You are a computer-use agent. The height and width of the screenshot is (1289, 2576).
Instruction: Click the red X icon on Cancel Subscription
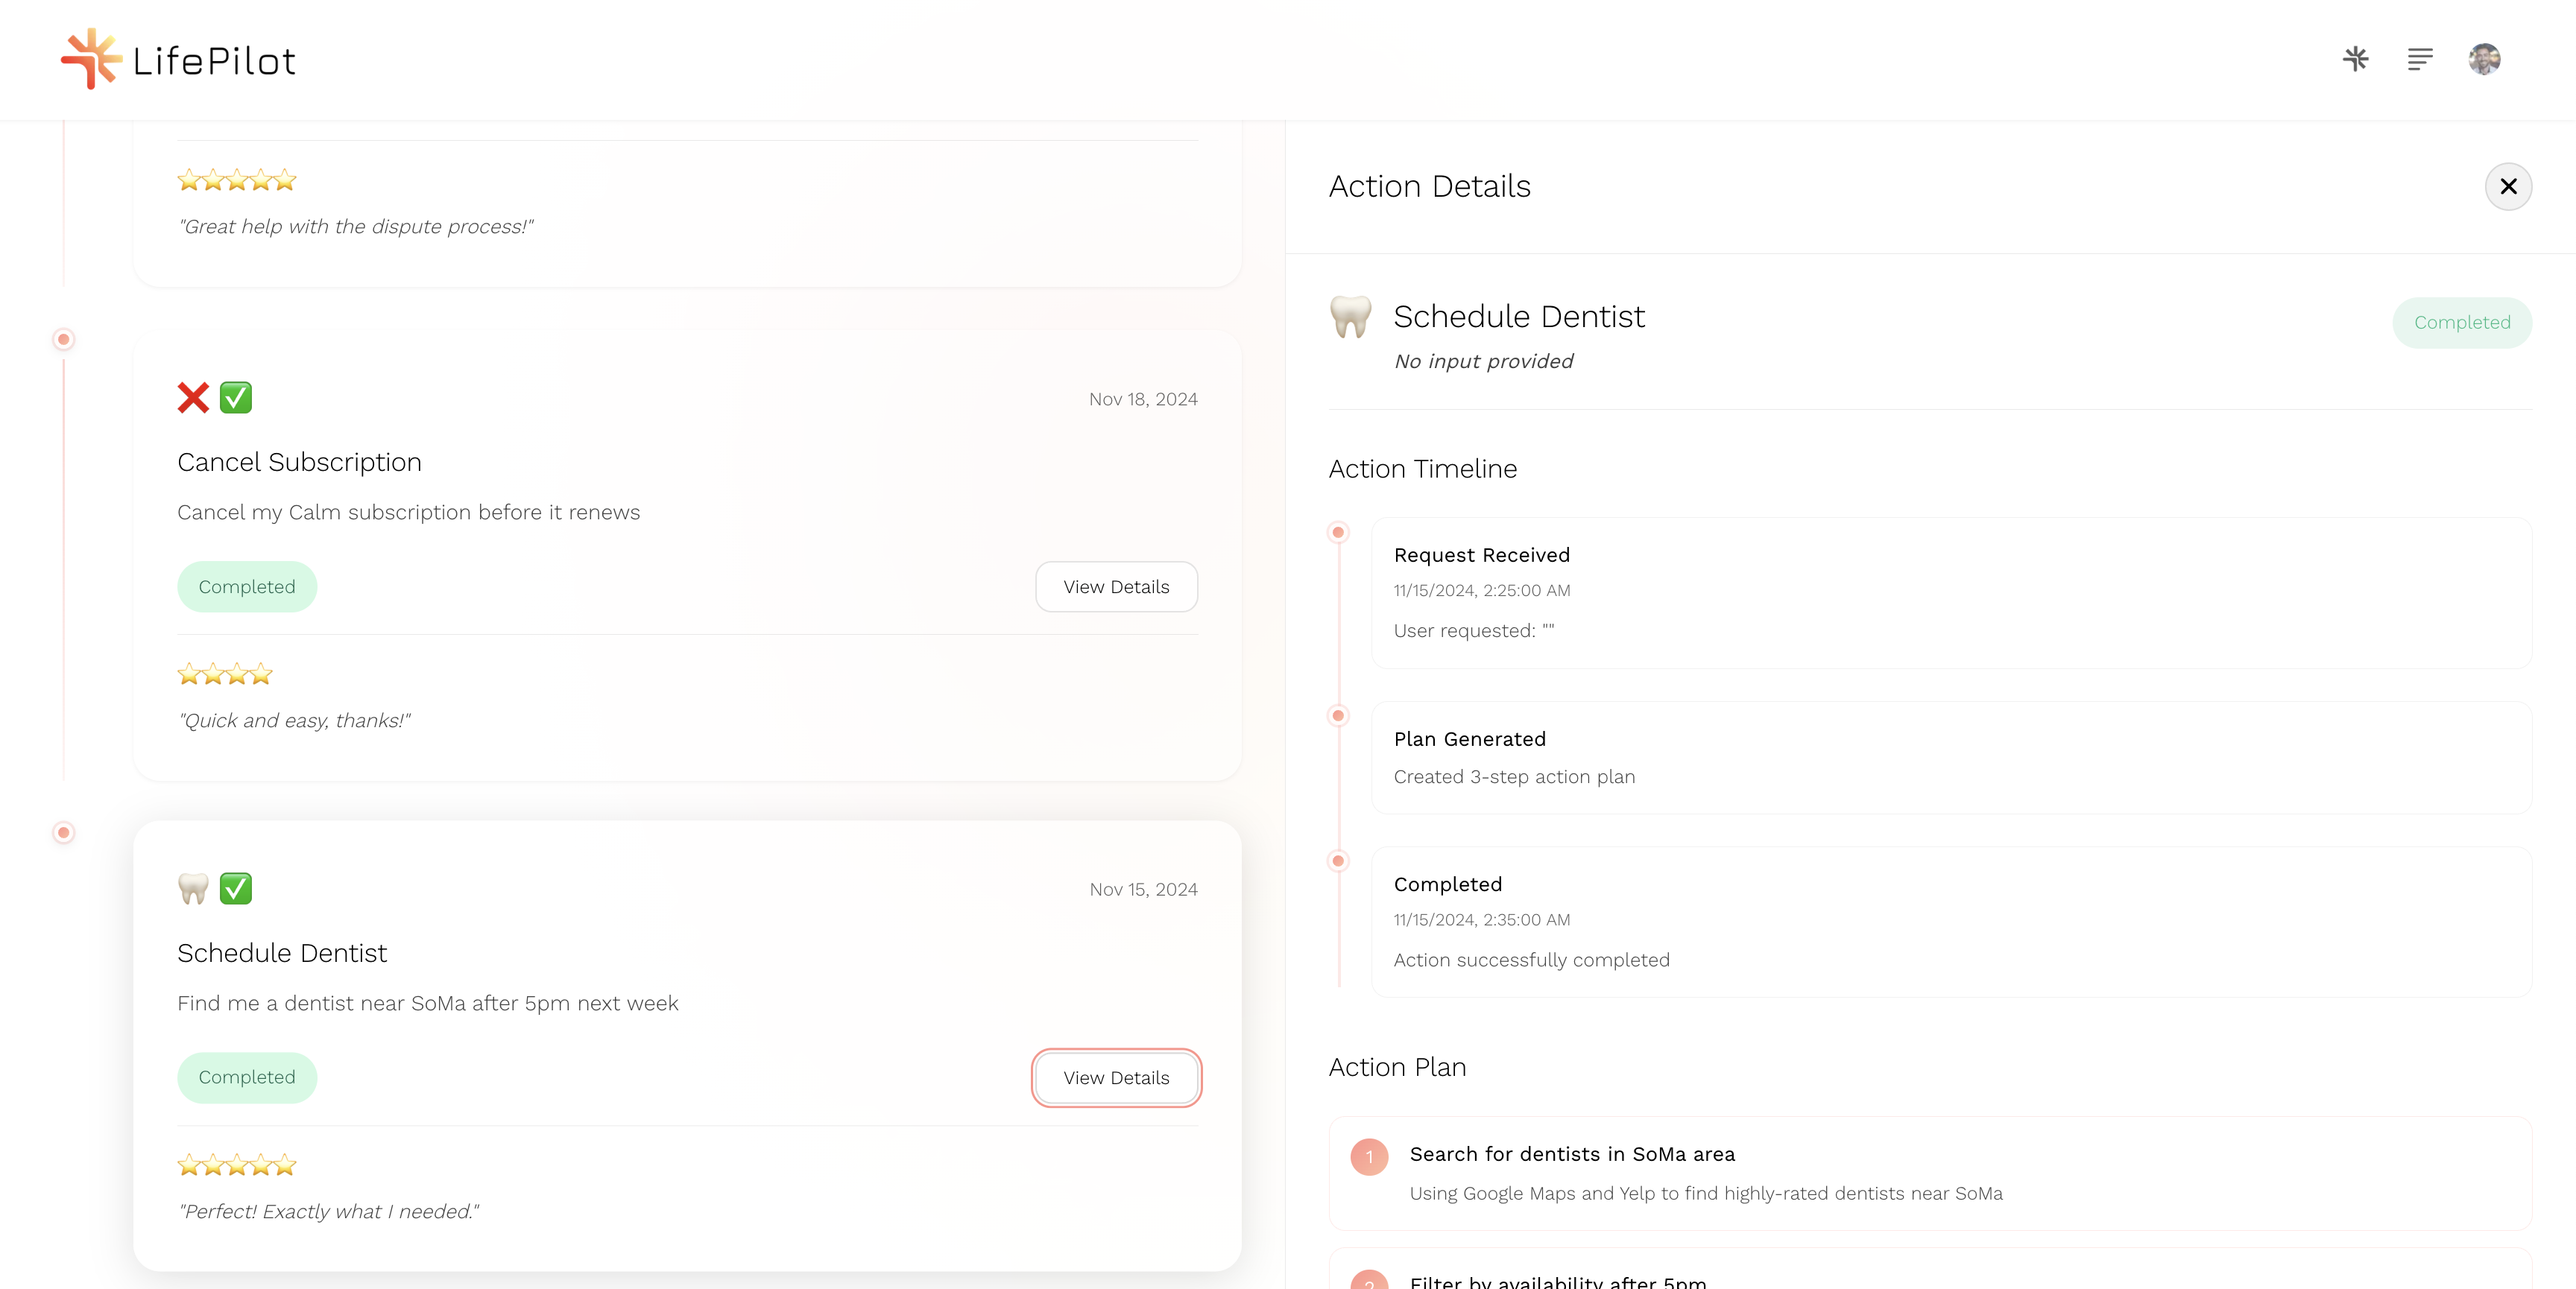(193, 398)
